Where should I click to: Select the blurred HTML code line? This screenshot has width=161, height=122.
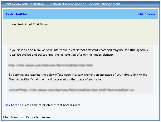72,90
